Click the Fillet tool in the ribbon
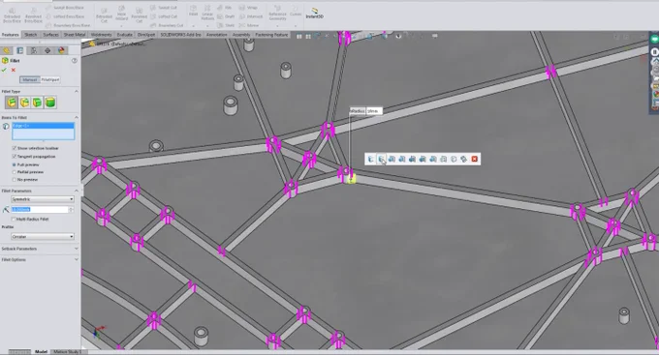This screenshot has width=659, height=355. pos(193,11)
